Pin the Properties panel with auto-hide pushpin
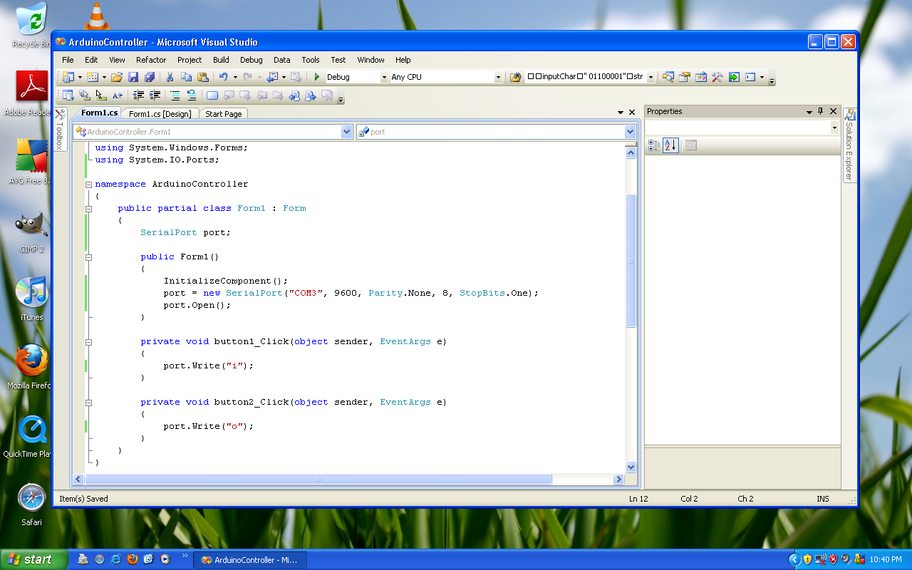The image size is (912, 570). [820, 112]
